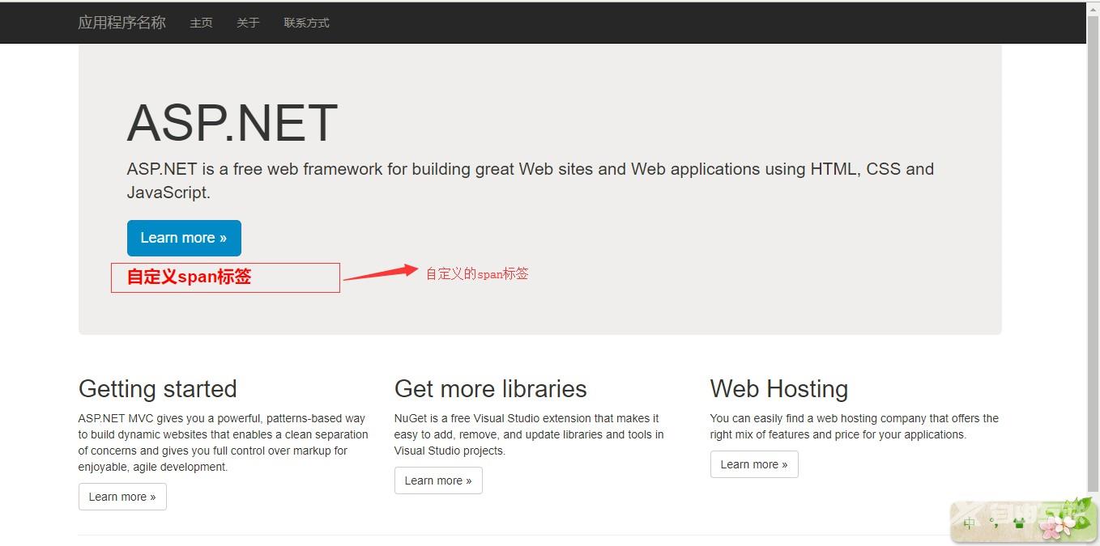Go to the 主页 nav item

pos(201,23)
